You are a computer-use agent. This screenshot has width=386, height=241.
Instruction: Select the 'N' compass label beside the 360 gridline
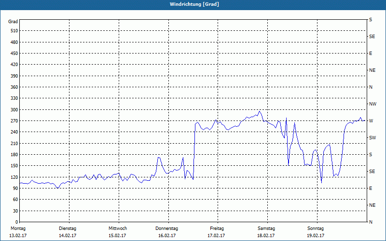pyautogui.click(x=371, y=87)
